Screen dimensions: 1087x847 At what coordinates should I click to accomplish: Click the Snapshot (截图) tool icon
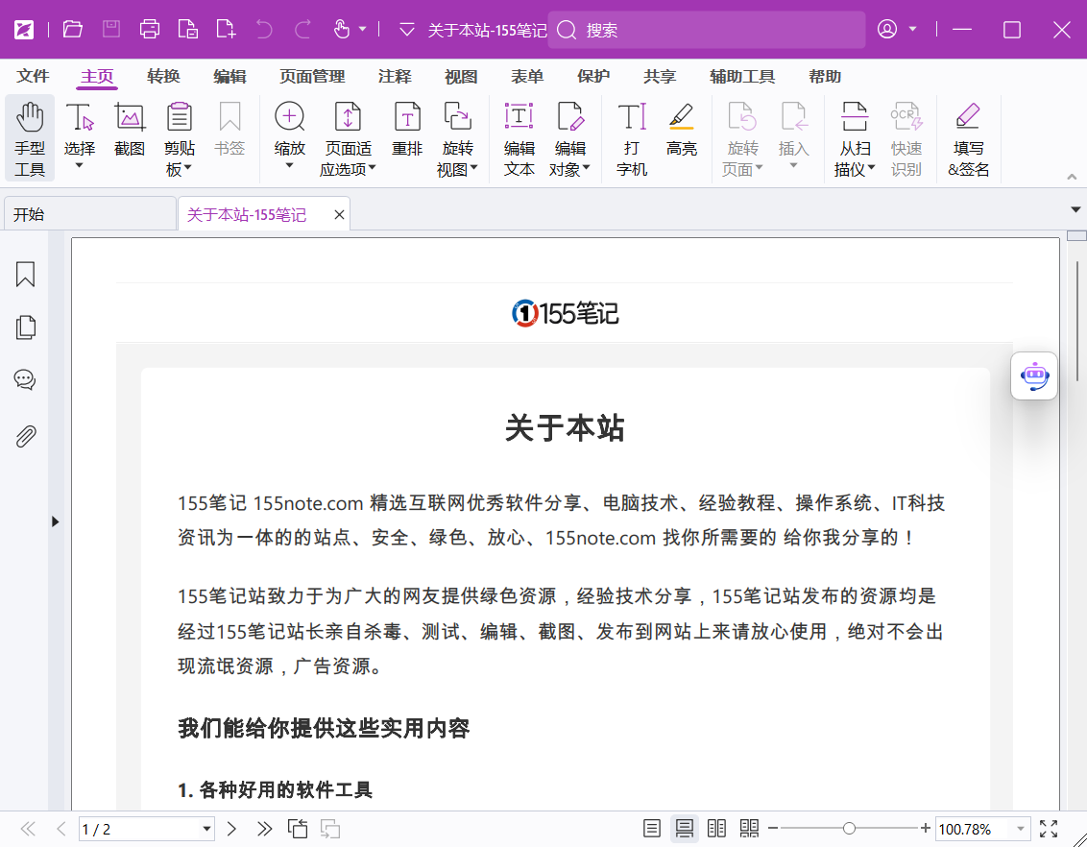pyautogui.click(x=130, y=118)
